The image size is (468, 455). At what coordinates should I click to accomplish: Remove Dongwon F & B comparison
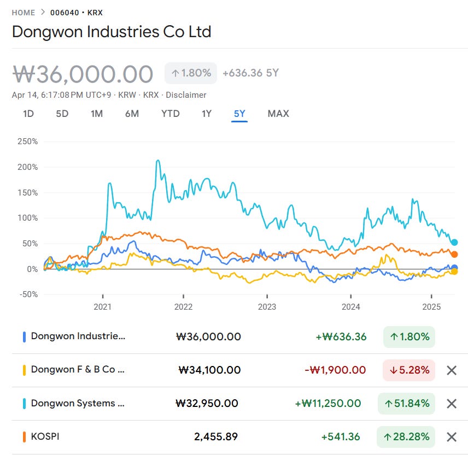(x=451, y=370)
